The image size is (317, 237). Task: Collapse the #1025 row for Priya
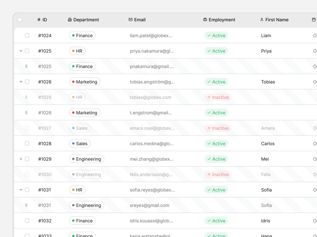click(x=21, y=51)
